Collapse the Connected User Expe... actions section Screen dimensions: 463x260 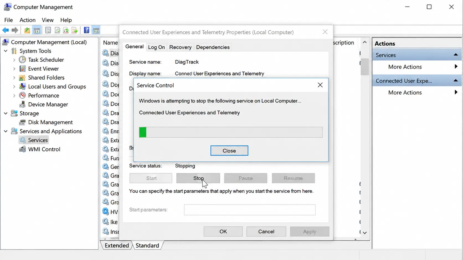[456, 80]
